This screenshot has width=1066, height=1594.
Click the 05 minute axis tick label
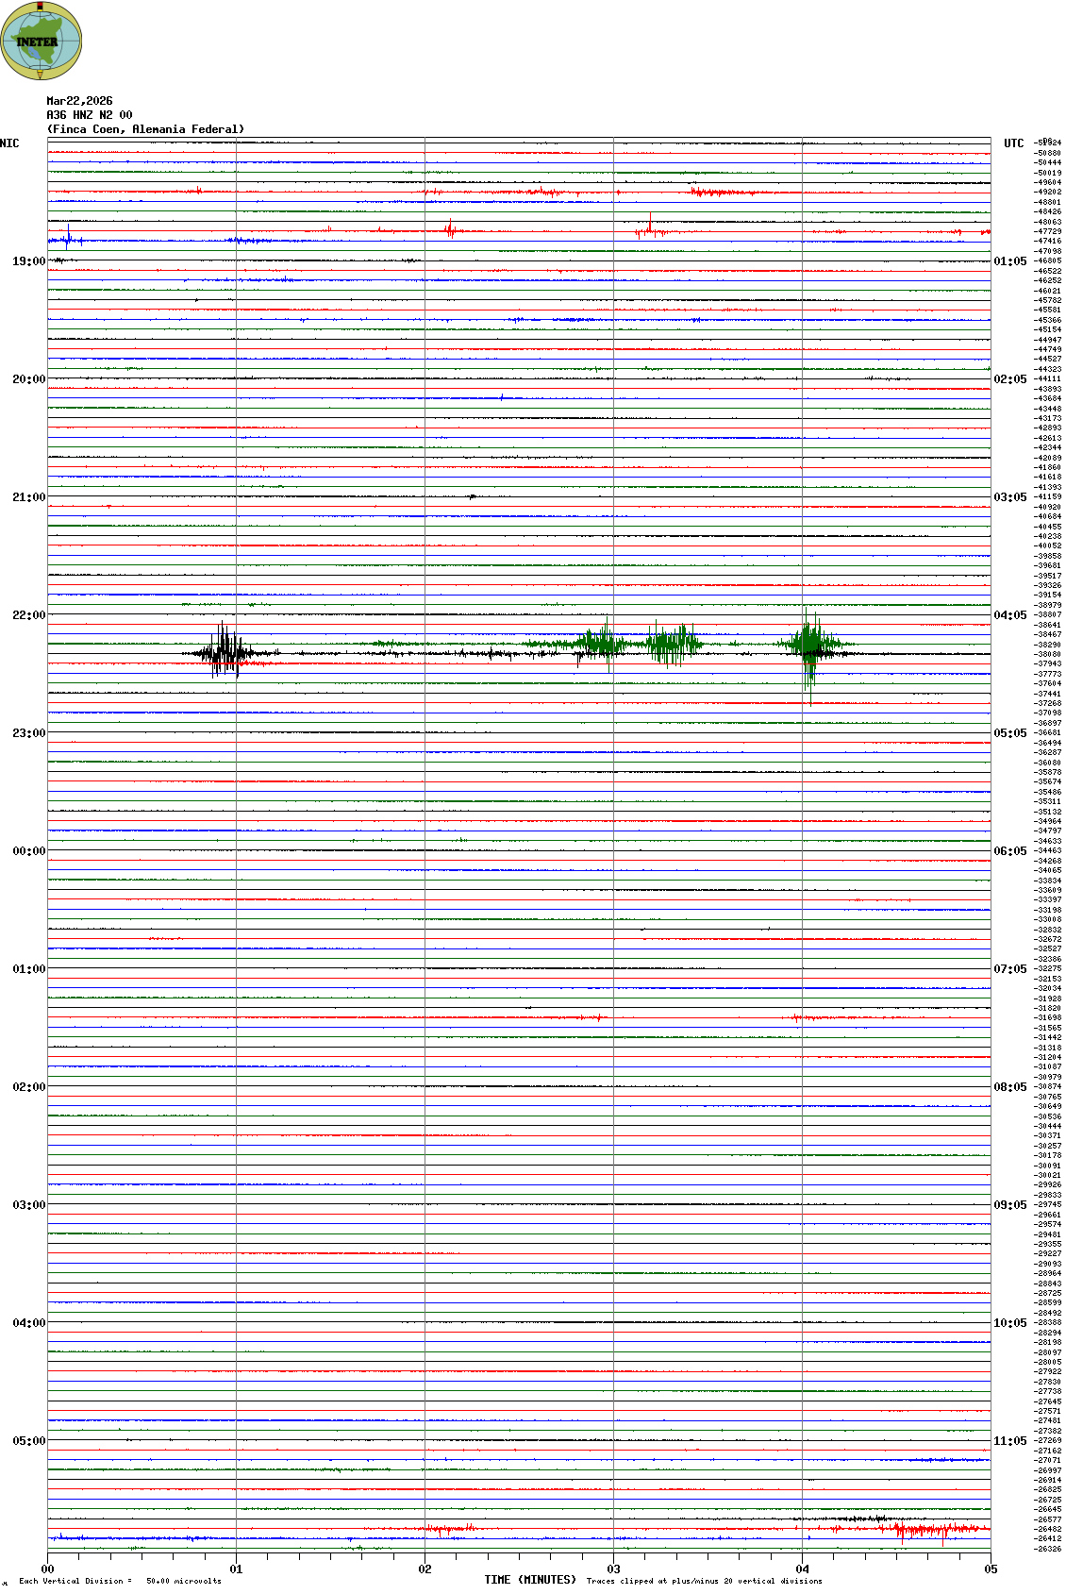(x=991, y=1569)
